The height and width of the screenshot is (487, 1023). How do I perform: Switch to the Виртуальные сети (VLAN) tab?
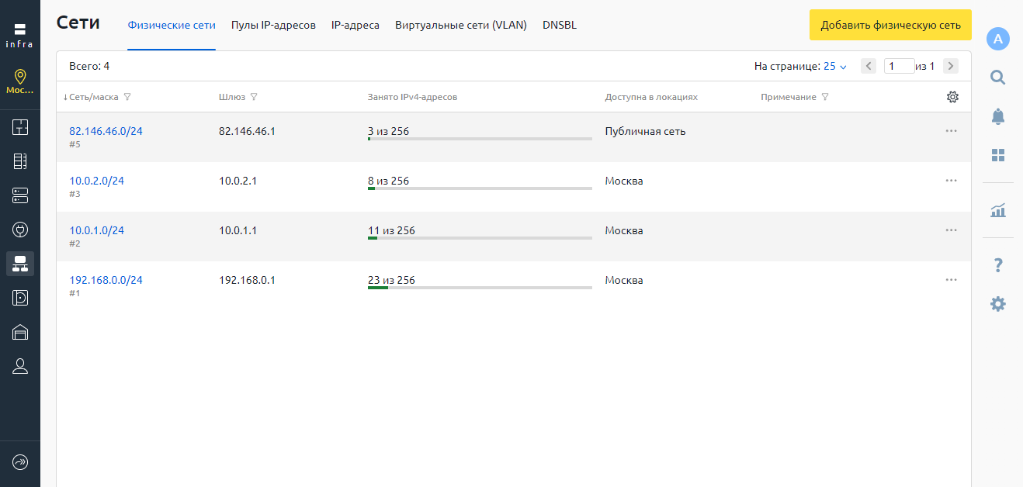click(x=460, y=26)
